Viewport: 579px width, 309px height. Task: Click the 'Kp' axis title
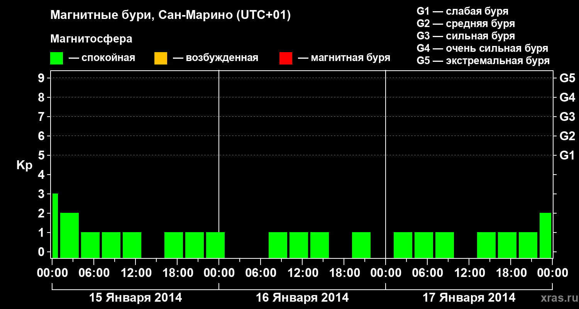tap(24, 165)
